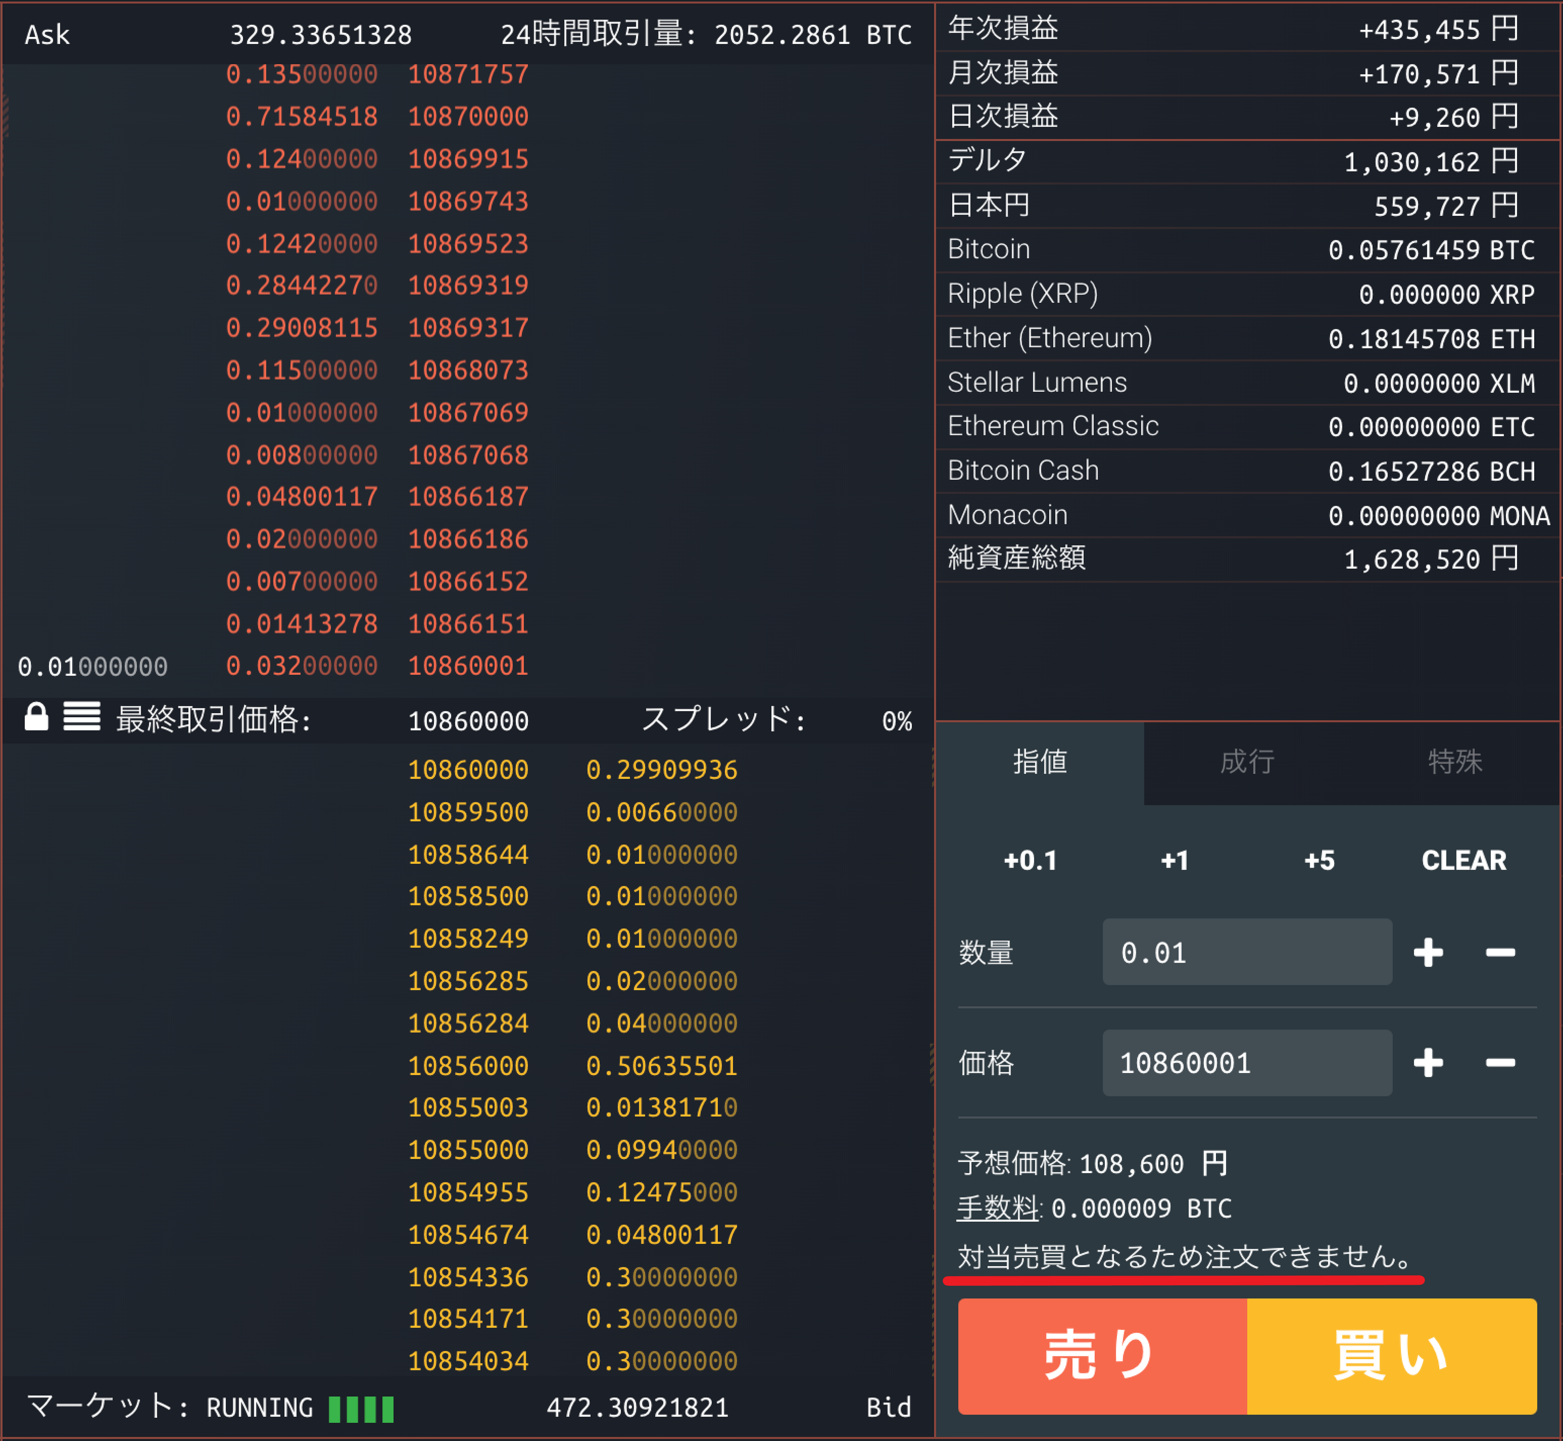Increase 価格 using the plus icon
The width and height of the screenshot is (1563, 1441).
[x=1428, y=1062]
